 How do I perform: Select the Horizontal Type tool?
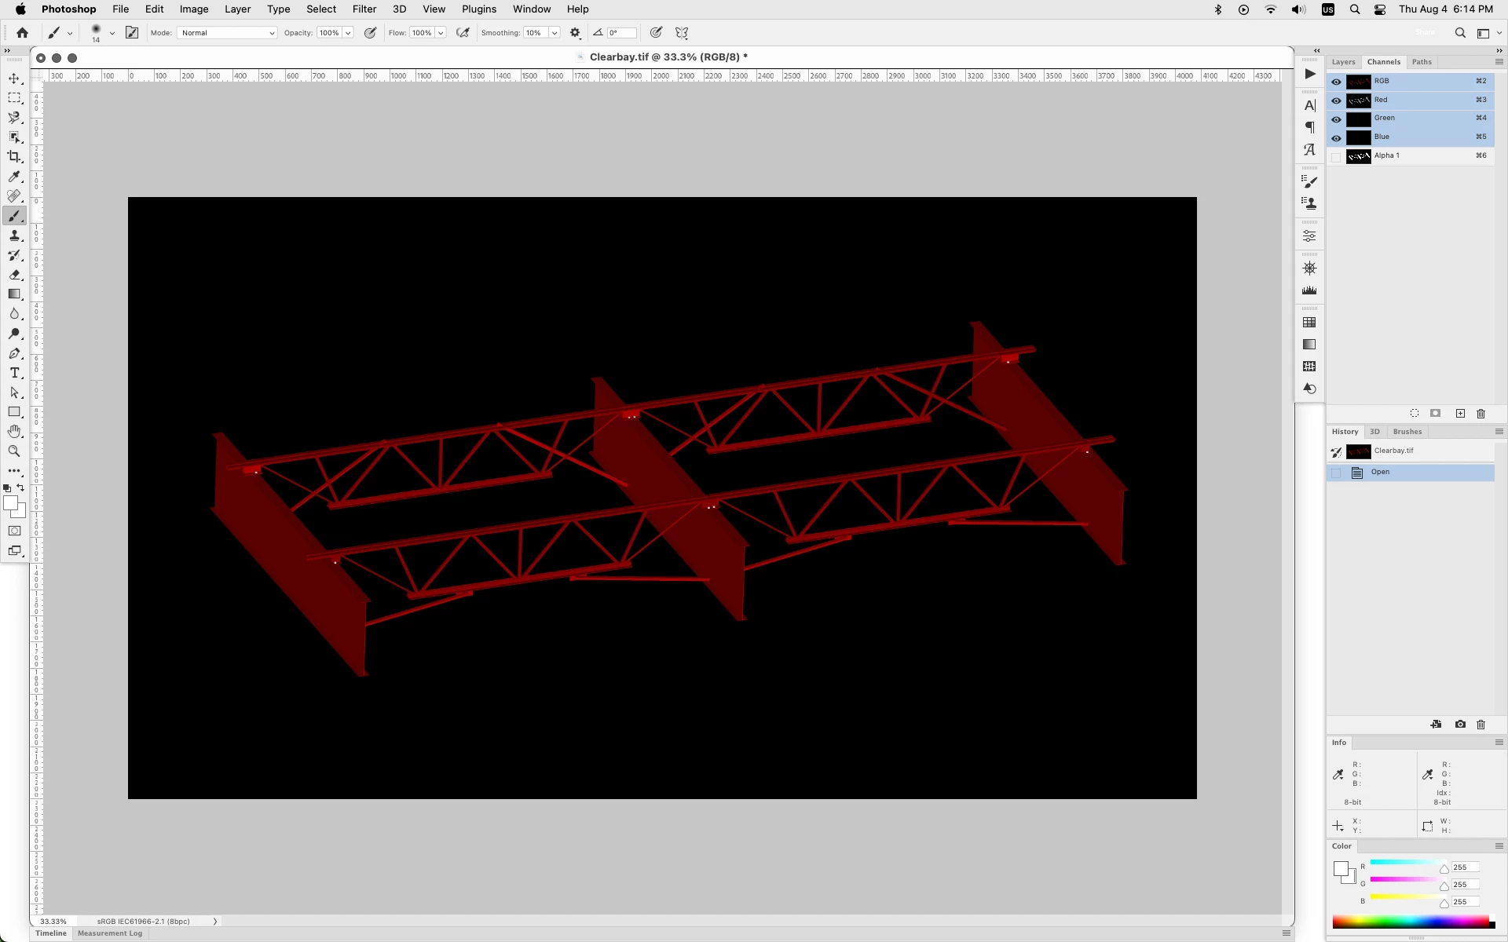(14, 373)
